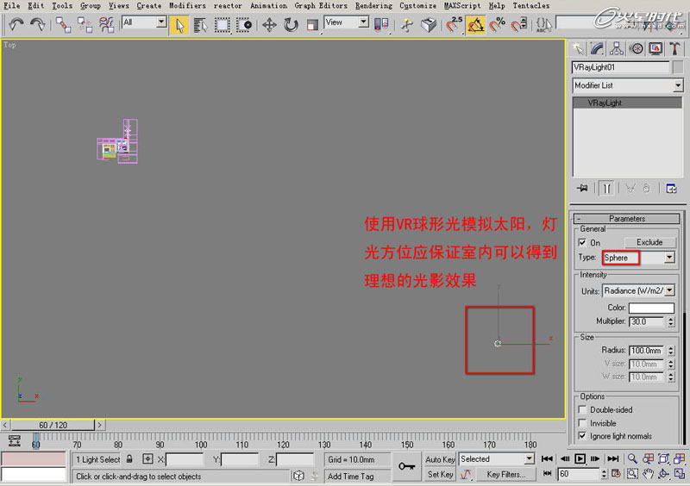
Task: Click the Pin Stack icon
Action: [582, 188]
